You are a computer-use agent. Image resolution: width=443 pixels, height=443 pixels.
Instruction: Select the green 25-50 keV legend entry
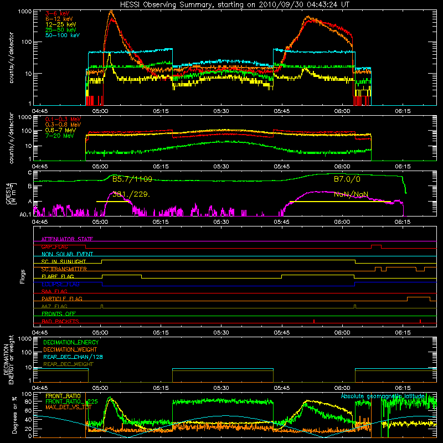(x=61, y=30)
